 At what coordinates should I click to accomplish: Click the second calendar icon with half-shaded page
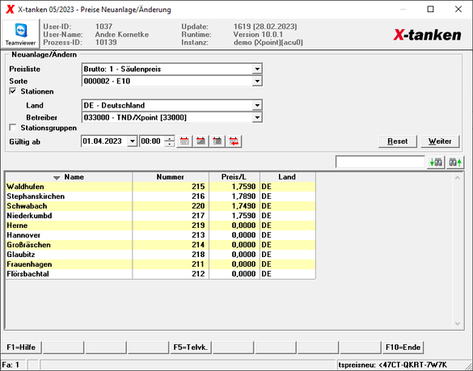(x=201, y=141)
